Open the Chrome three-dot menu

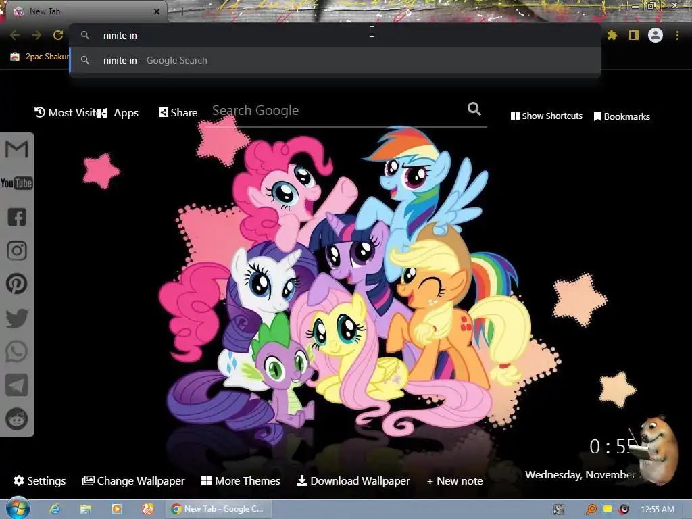pos(677,35)
